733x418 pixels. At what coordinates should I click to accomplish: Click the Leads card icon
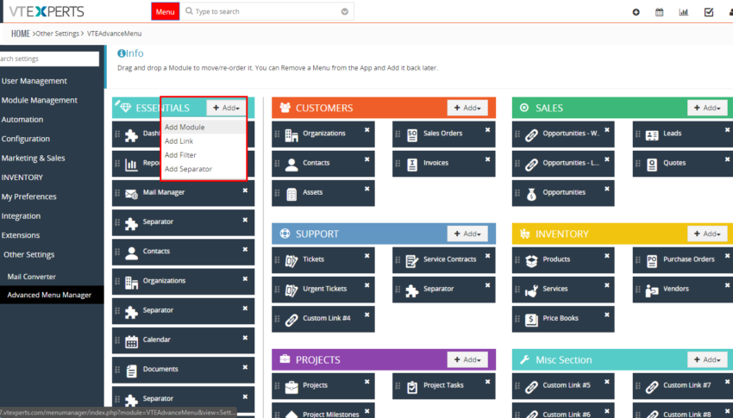click(652, 135)
